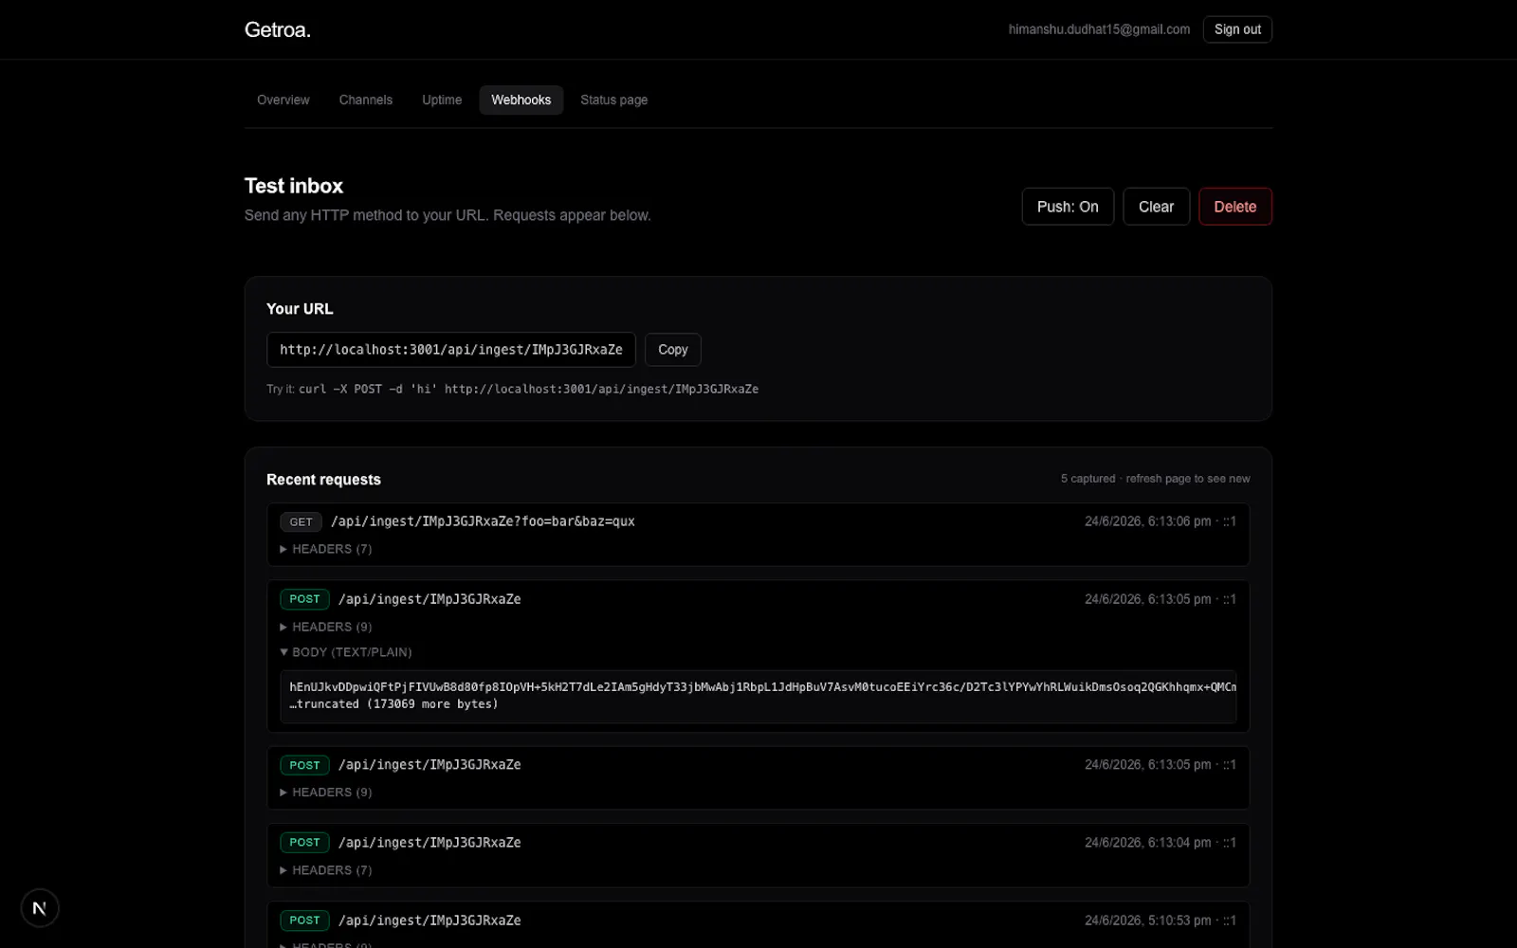This screenshot has height=948, width=1517.
Task: Collapse the BODY (TEXT/PLAIN) section
Action: point(346,652)
